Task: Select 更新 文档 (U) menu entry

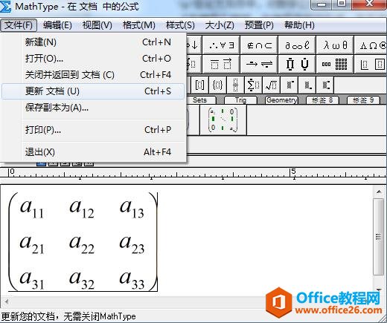Action: 93,91
